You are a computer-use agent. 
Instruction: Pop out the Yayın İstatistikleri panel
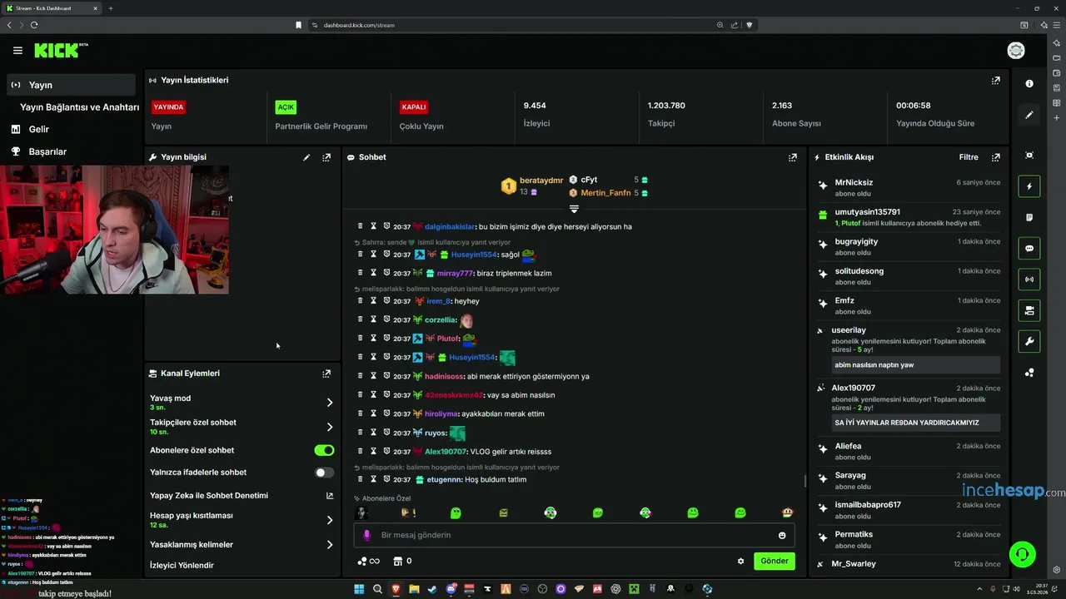tap(995, 81)
